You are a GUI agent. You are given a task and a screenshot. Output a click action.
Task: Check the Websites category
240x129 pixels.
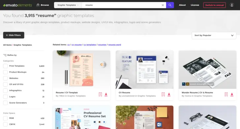[x=5, y=78]
